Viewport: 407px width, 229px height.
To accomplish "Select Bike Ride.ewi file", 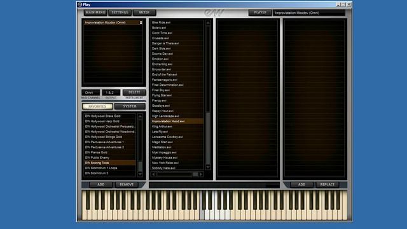I will coord(177,23).
